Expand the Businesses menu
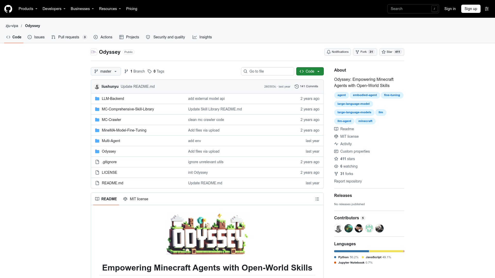495x278 pixels. coord(82,9)
